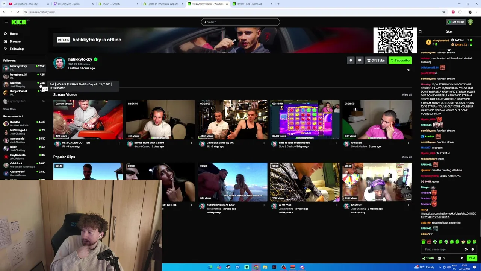Open time to lose more money thumbnail

305,120
